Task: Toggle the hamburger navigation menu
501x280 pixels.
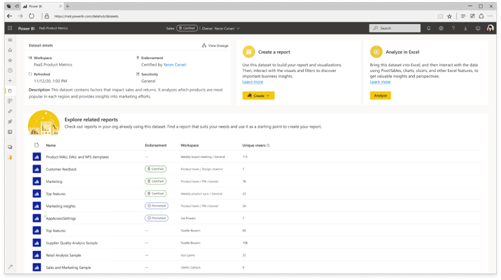Action: click(x=10, y=40)
